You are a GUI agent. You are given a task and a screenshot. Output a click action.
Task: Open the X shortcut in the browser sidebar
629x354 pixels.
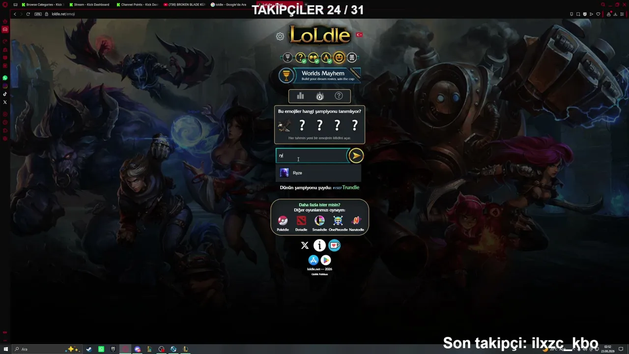[x=5, y=102]
